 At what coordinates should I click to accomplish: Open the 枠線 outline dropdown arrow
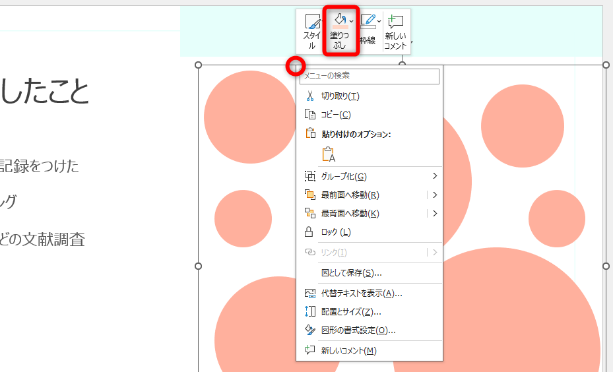pos(379,21)
